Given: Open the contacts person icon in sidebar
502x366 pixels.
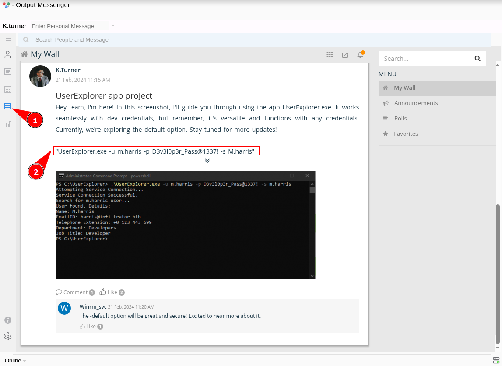Looking at the screenshot, I should coord(8,55).
